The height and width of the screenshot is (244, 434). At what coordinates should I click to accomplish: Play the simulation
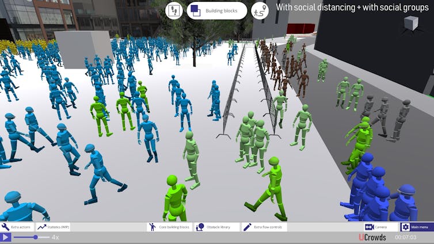coord(6,237)
